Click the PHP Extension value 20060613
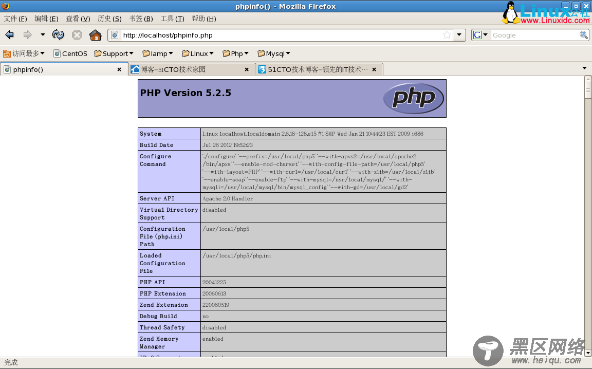The image size is (592, 369). point(214,293)
